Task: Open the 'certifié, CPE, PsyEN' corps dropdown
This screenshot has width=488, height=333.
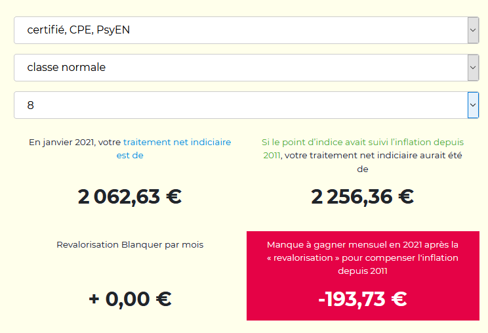Action: [x=246, y=30]
